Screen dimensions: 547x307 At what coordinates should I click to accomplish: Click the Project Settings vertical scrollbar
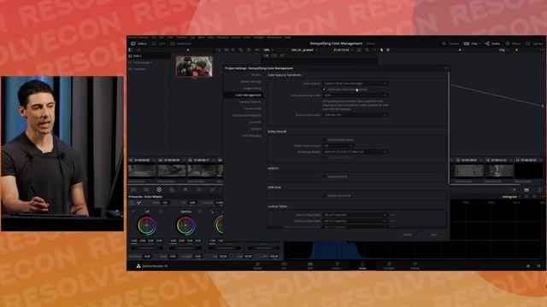[449, 127]
